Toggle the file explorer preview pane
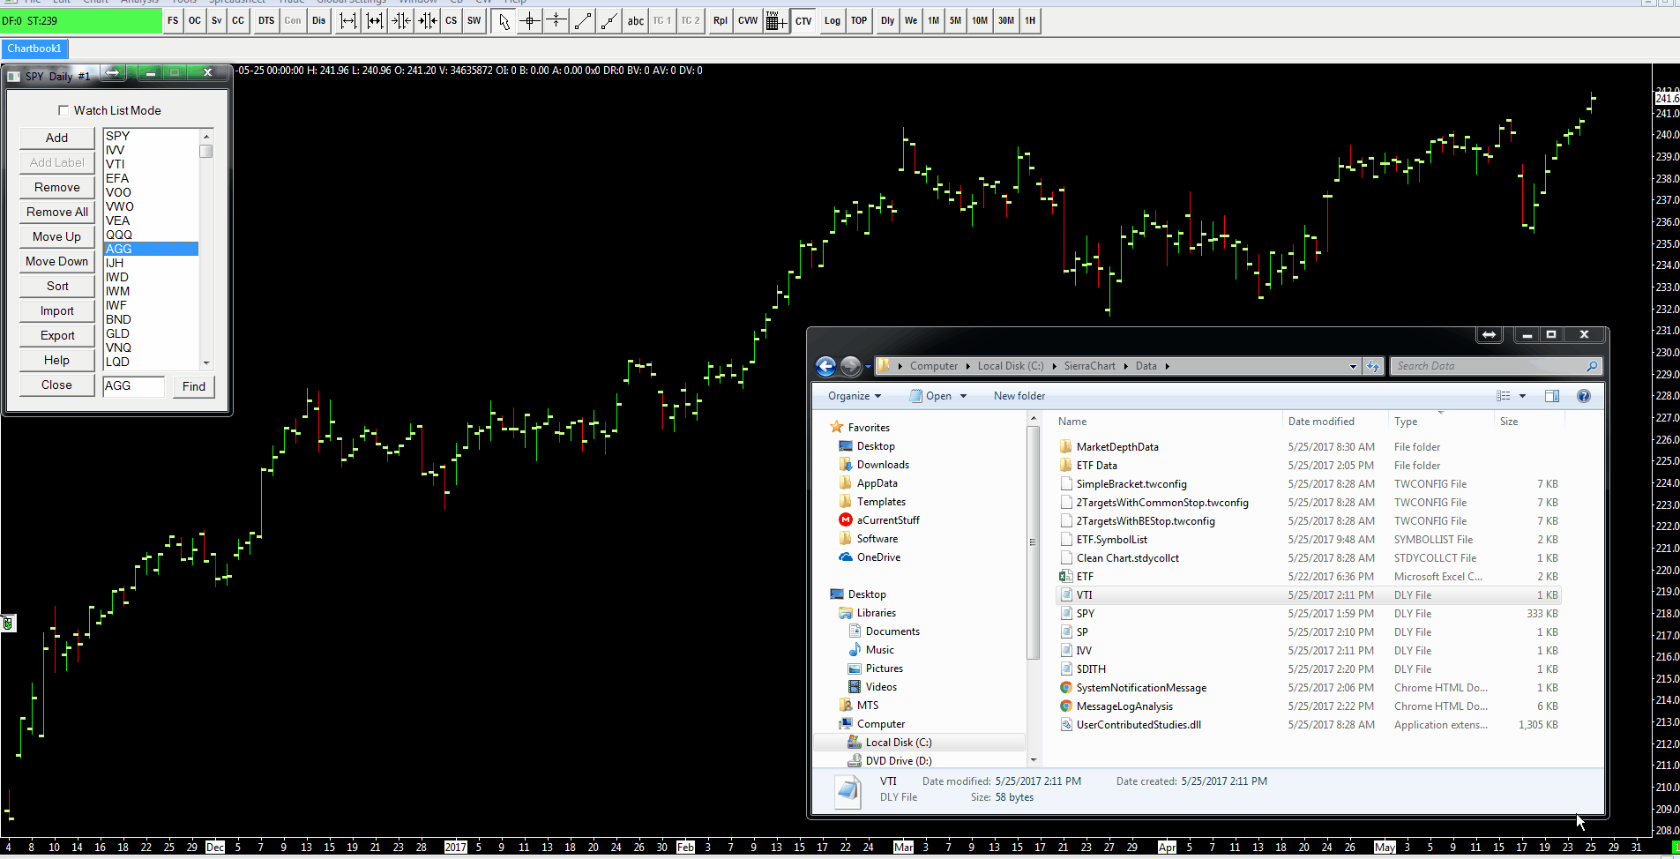 tap(1551, 396)
